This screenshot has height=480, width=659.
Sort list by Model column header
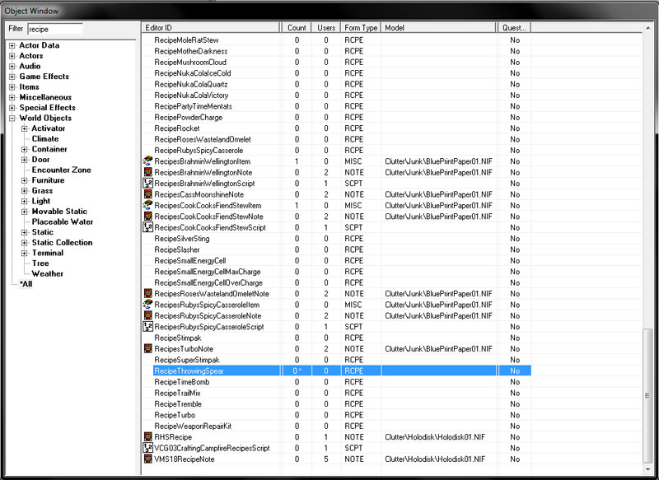438,28
